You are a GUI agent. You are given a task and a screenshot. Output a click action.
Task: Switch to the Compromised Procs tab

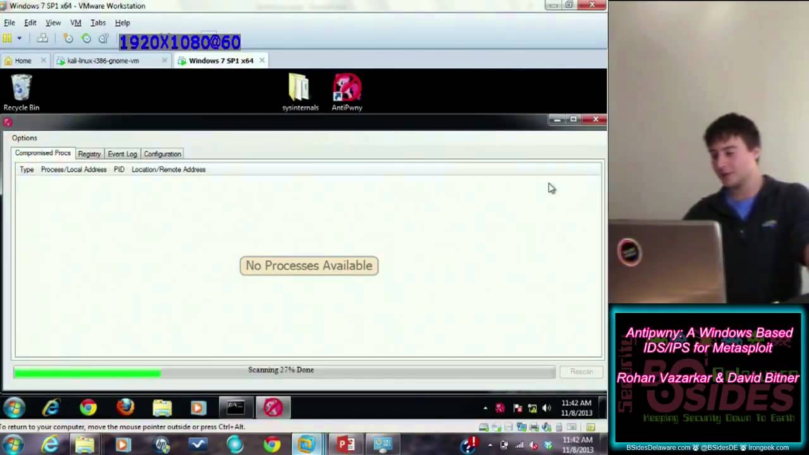coord(43,153)
